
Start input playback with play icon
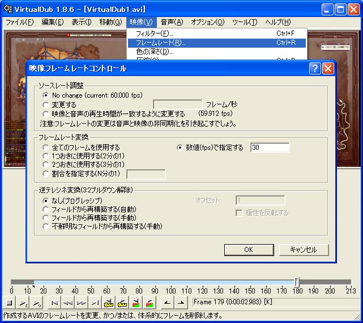(x=23, y=303)
